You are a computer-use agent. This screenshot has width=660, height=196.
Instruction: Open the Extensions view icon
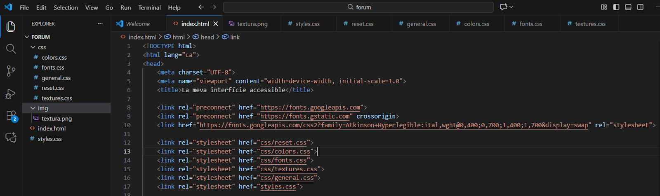pyautogui.click(x=11, y=116)
